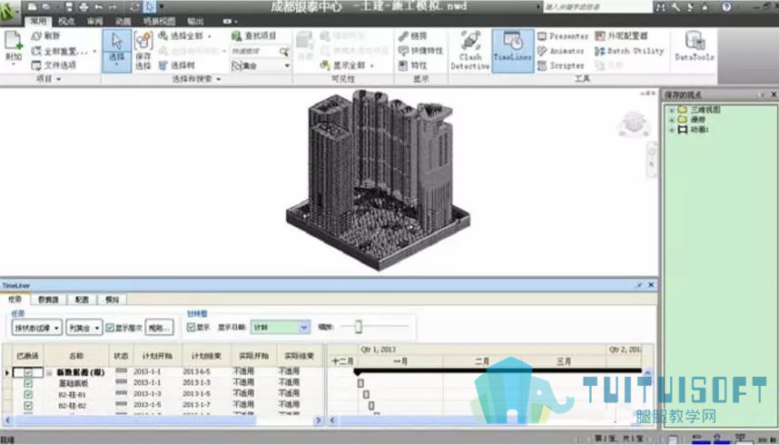Click the Select All (选择全部) icon

[163, 35]
